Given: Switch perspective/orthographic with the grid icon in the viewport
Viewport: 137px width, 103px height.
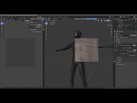Looking at the screenshot, I should 111,36.
